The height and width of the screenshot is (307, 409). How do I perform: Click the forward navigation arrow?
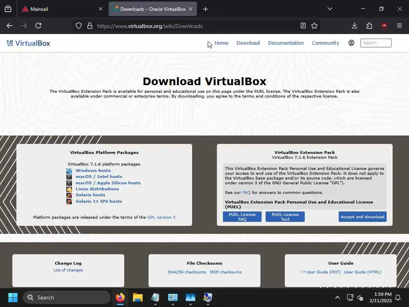(24, 26)
